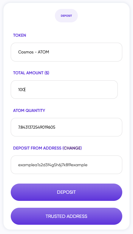Click the TOTAL AMOUNT ($) label
This screenshot has height=234, width=133.
(x=31, y=73)
